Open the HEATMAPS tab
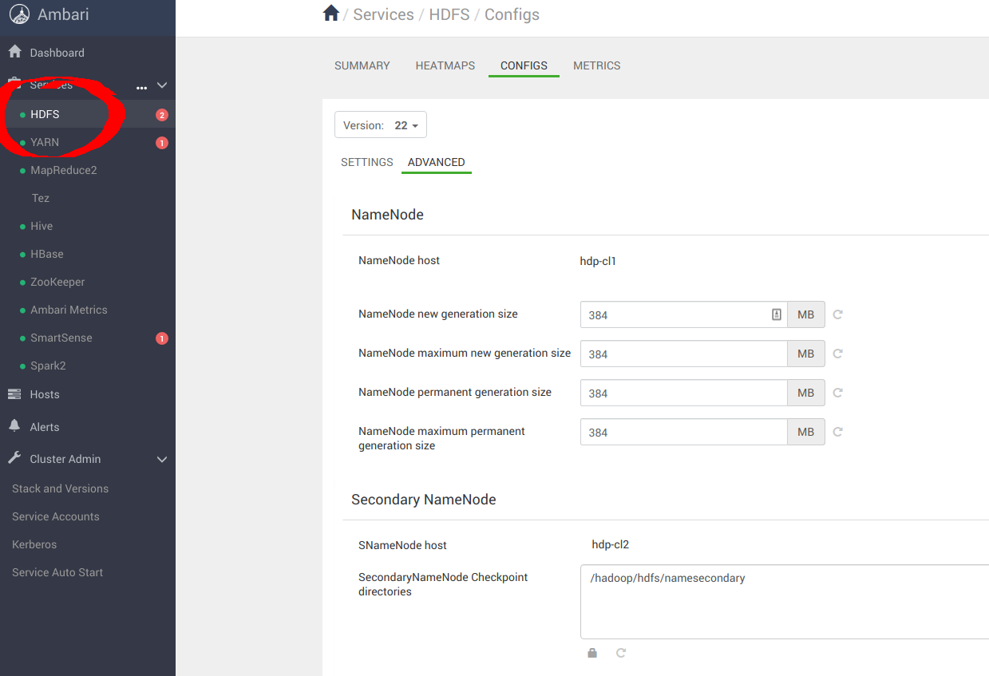 pyautogui.click(x=445, y=65)
